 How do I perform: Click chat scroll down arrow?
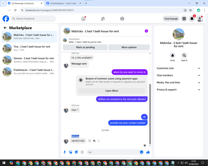[150, 146]
